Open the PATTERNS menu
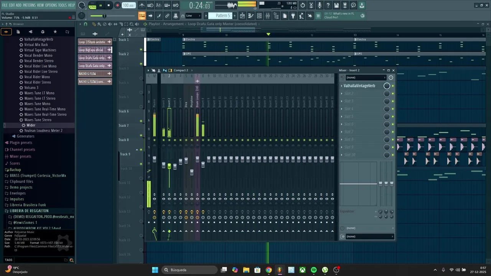 (x=29, y=5)
